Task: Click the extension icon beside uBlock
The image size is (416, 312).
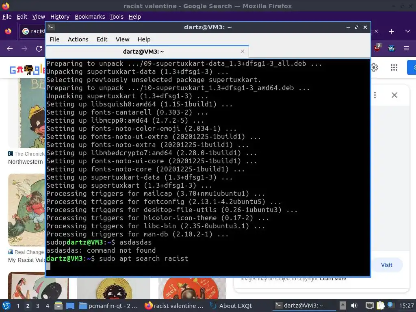Action: pyautogui.click(x=392, y=49)
